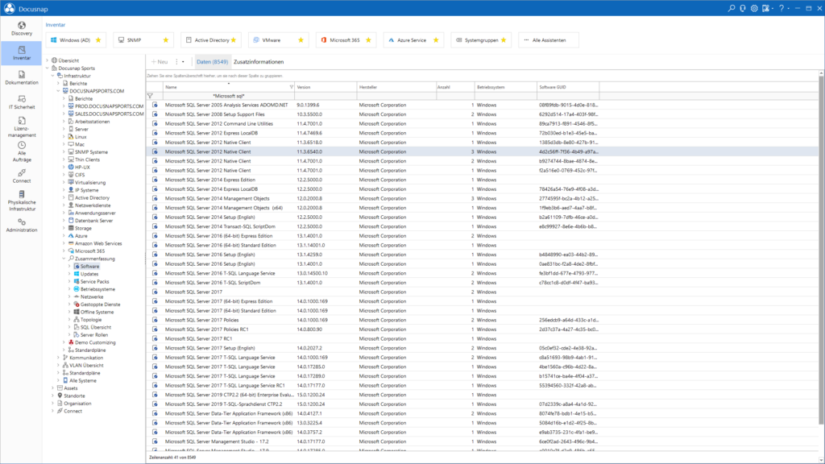Open the Dokumentation module

(x=21, y=77)
